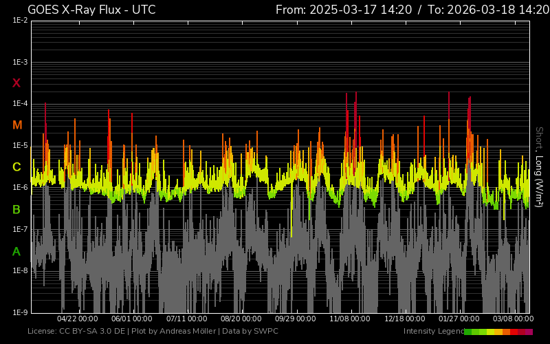
Task: Click the 08/20 00:00 time axis marker
Action: 241,319
